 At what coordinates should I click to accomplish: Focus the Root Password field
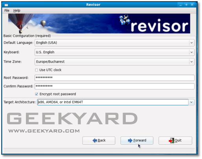[114, 78]
